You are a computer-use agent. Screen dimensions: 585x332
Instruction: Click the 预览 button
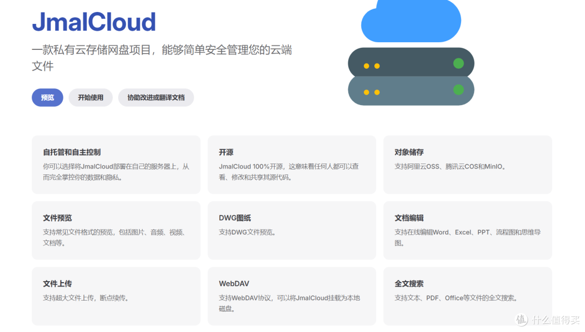[x=47, y=97]
